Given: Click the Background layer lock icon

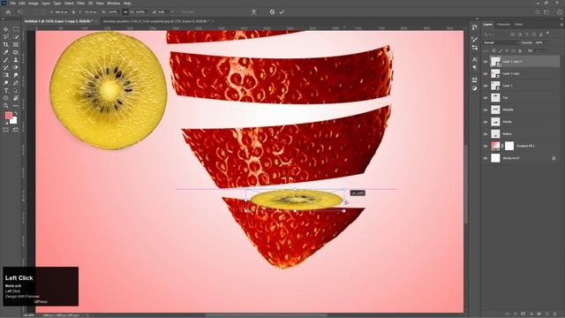Looking at the screenshot, I should pyautogui.click(x=554, y=158).
